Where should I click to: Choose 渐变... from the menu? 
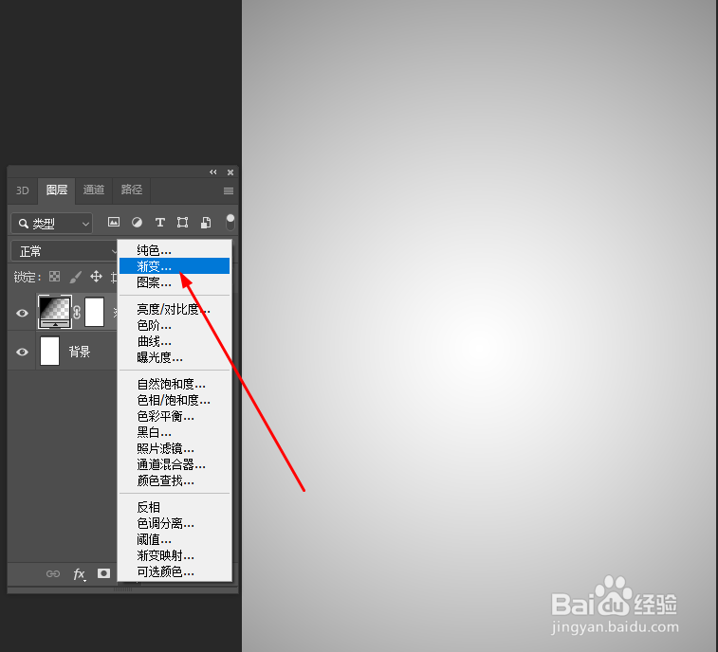pos(175,266)
